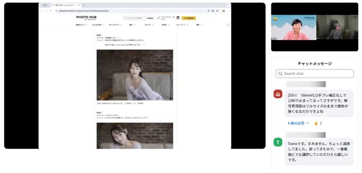Click the browser back arrow

point(42,11)
